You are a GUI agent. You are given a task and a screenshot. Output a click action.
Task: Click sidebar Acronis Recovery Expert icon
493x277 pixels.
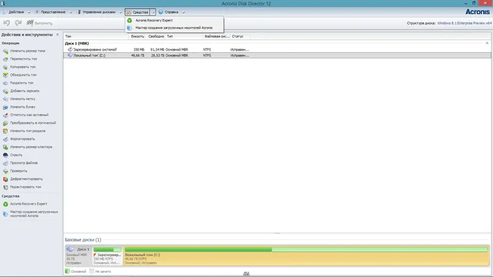[6, 204]
